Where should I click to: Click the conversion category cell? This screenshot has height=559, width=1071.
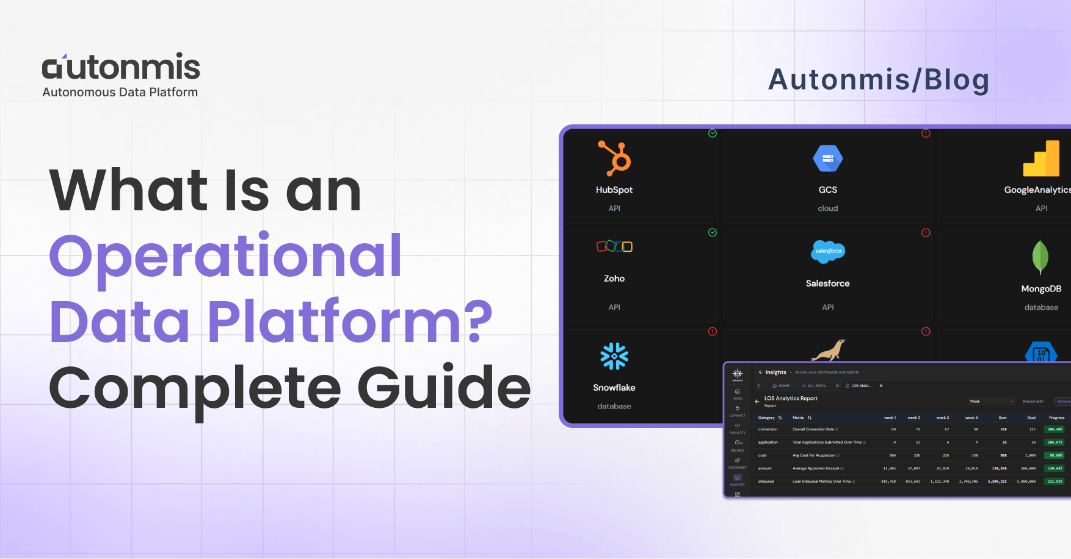tap(768, 429)
